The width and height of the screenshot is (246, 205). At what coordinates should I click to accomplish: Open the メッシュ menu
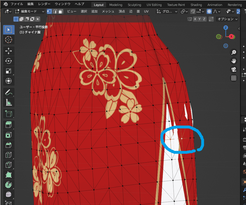coord(108,11)
